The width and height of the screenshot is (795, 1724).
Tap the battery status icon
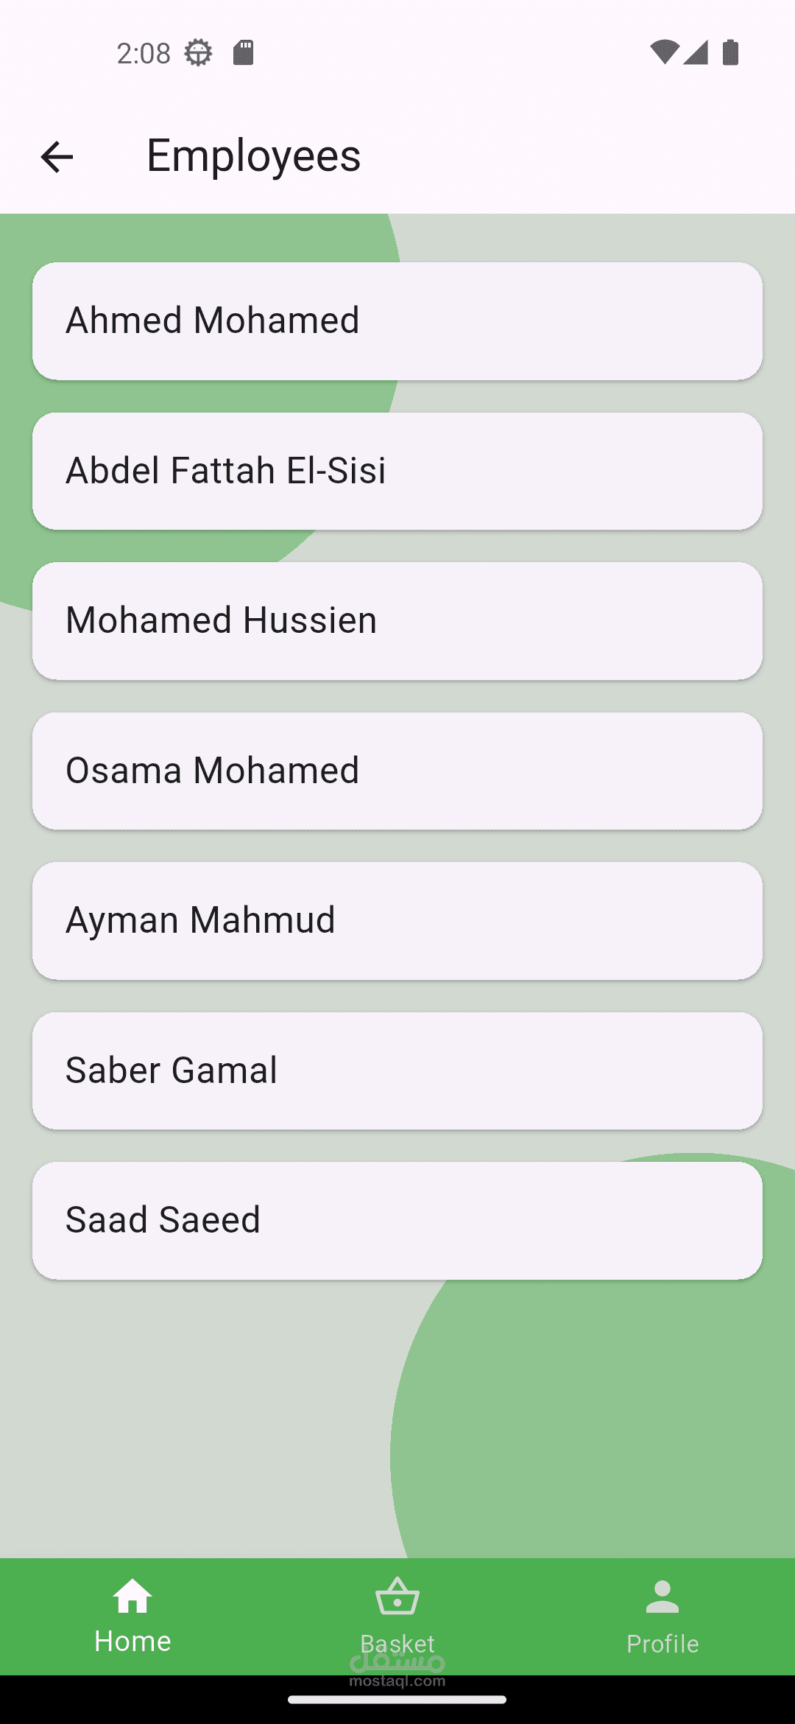[x=730, y=53]
